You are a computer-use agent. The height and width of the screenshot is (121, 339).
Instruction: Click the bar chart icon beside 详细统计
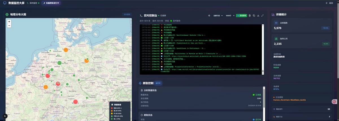(x=273, y=14)
